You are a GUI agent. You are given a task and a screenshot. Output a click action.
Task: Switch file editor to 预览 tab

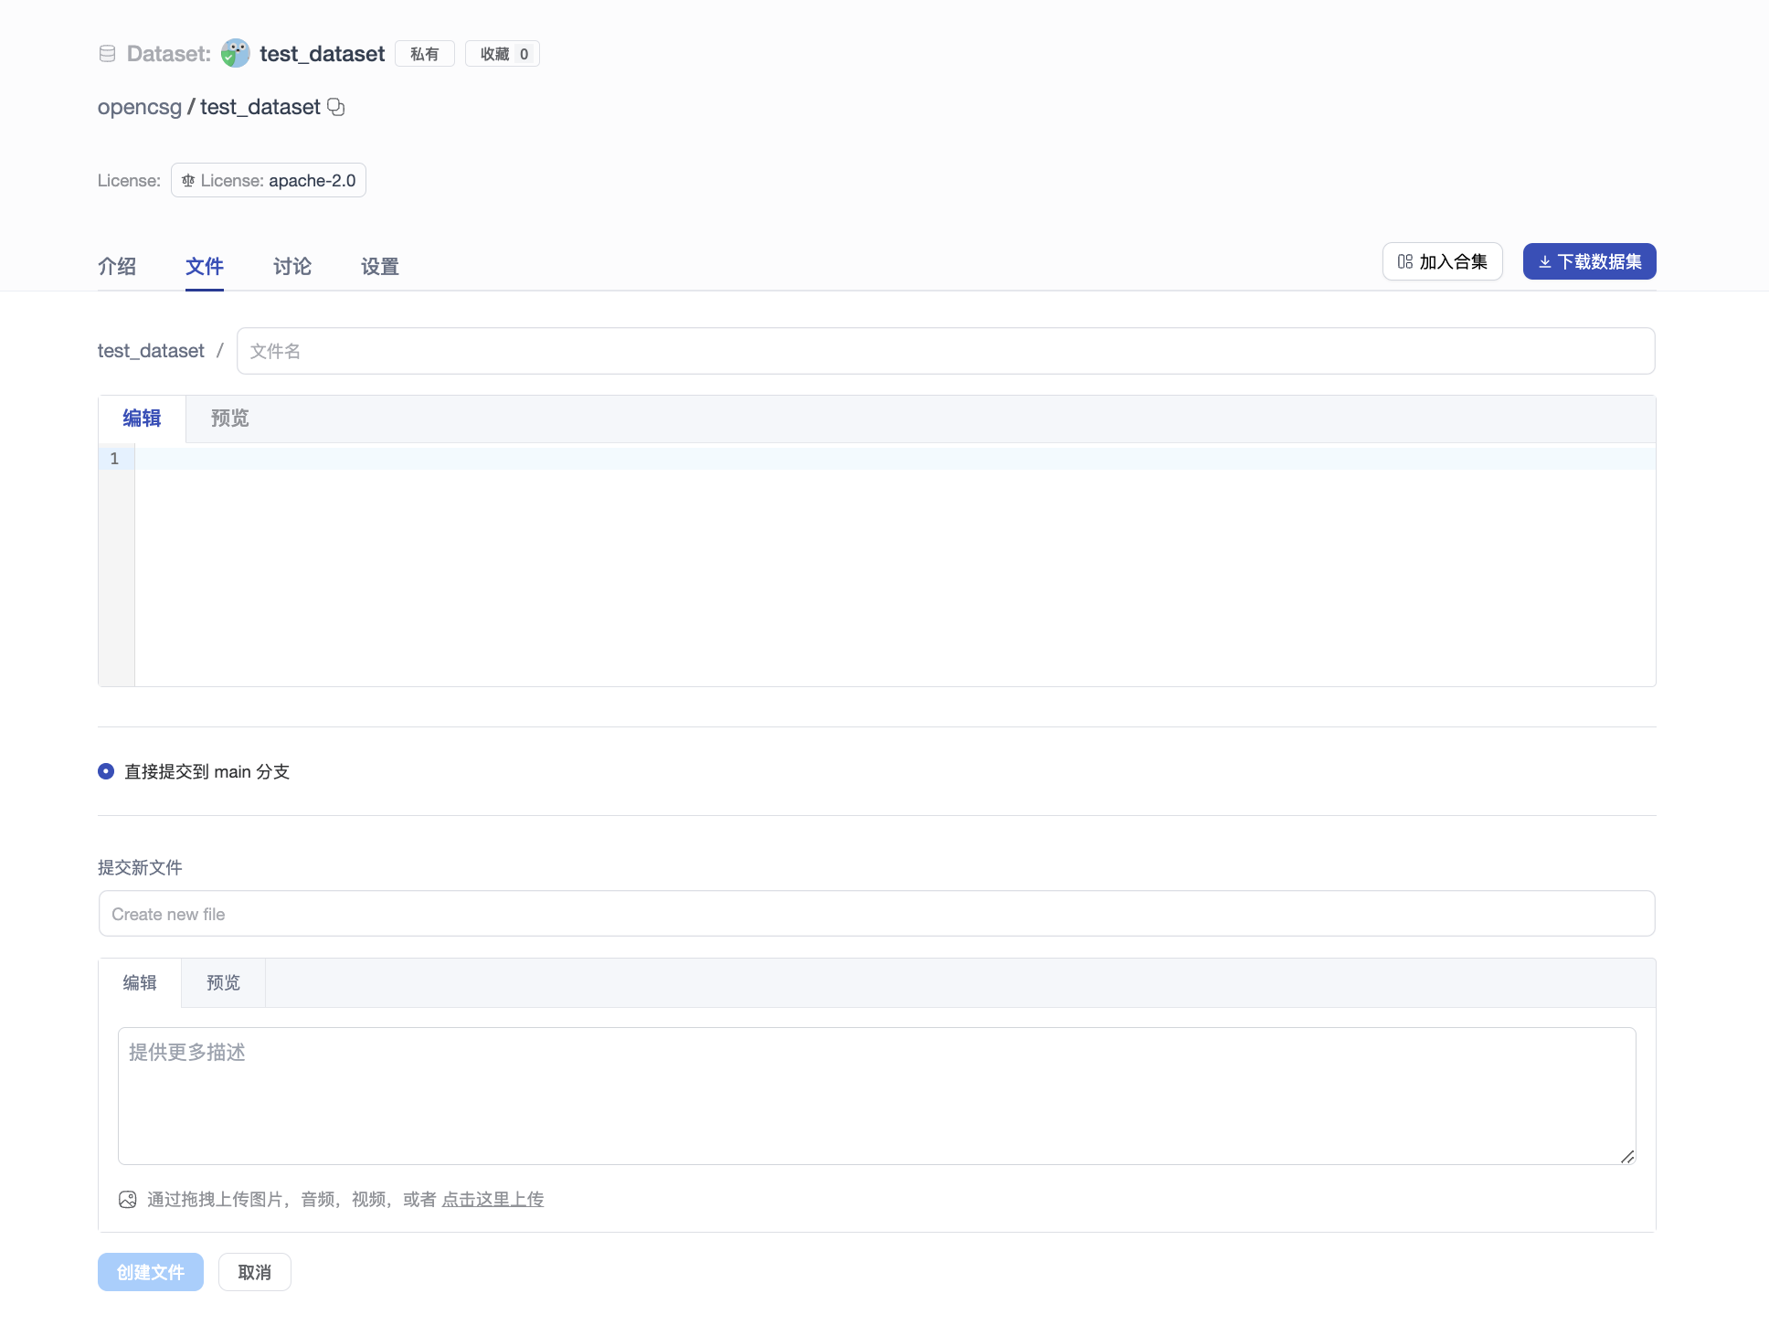point(229,419)
